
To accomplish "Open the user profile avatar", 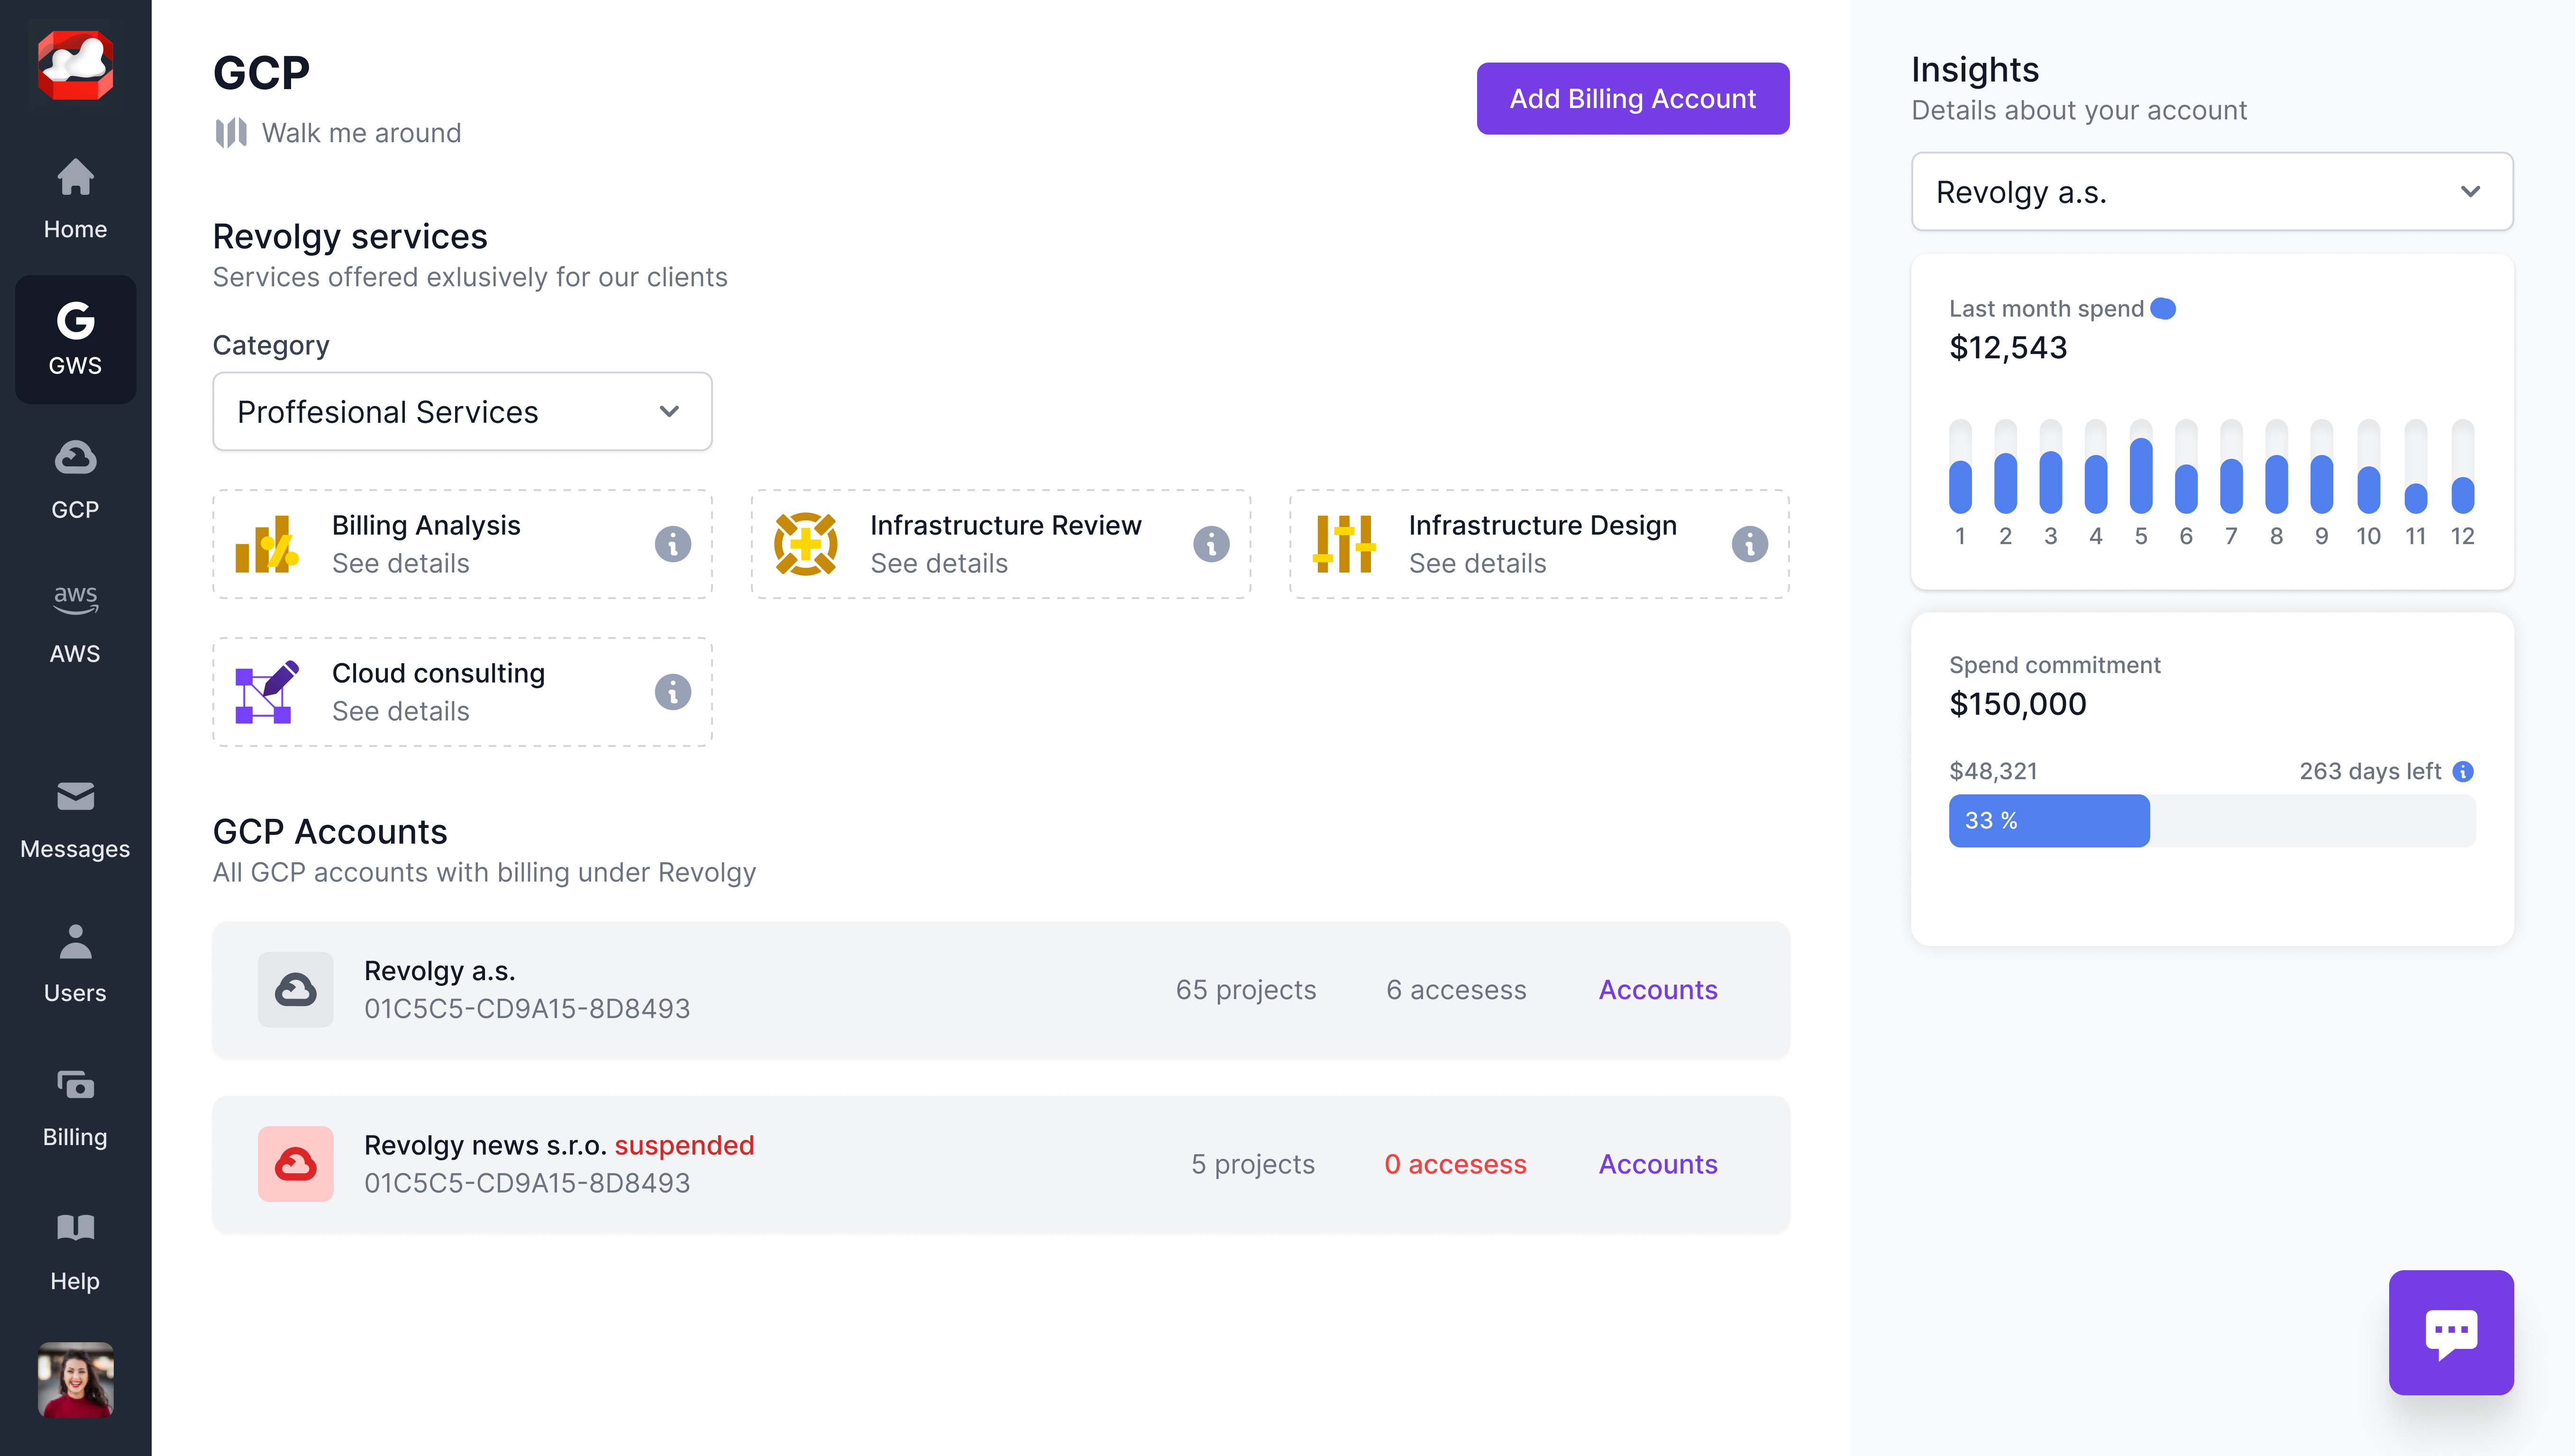I will tap(75, 1379).
